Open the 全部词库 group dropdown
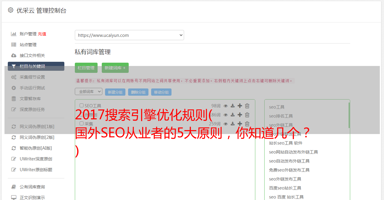 pos(89,91)
